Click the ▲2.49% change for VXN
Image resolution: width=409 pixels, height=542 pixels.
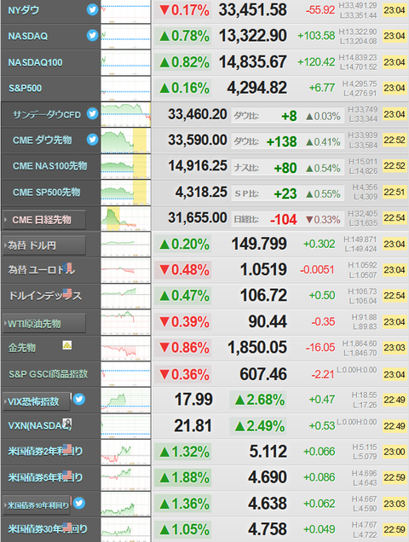pyautogui.click(x=259, y=426)
